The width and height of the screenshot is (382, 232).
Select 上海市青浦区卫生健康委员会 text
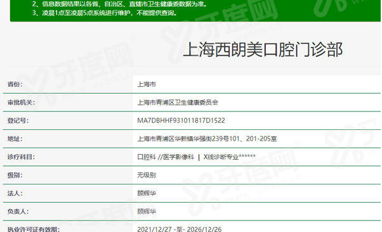[x=178, y=103]
